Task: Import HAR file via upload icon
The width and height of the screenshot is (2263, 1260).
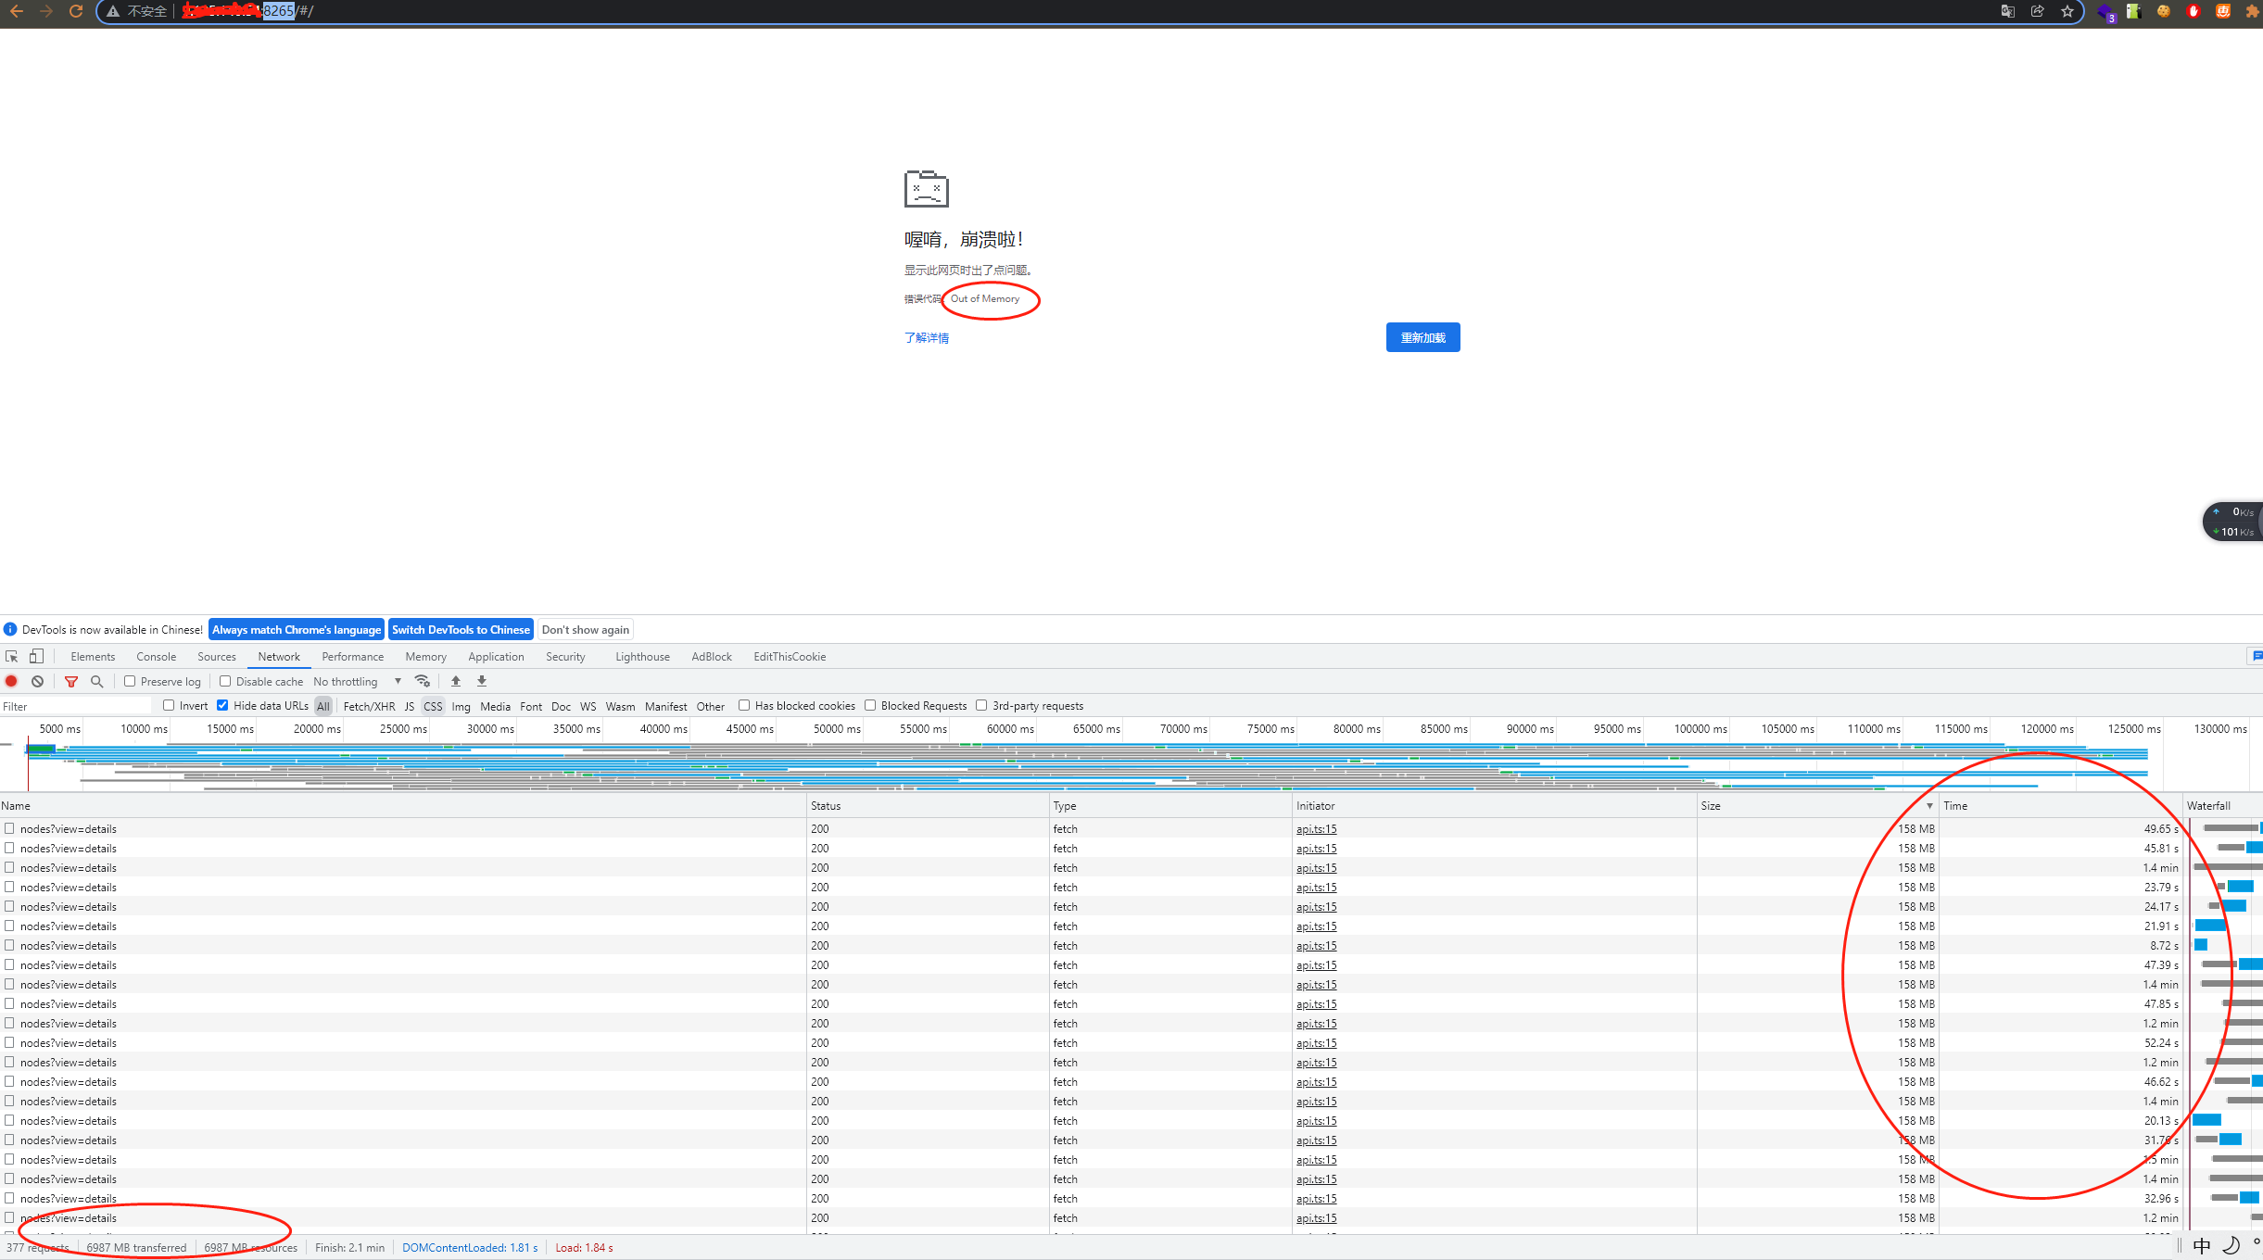Action: coord(456,681)
